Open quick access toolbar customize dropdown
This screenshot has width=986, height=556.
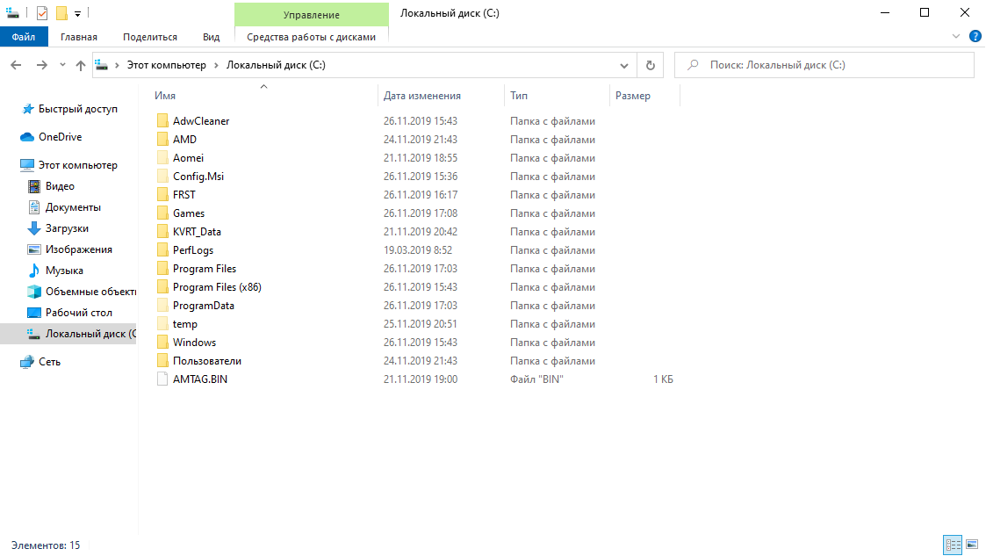click(77, 13)
